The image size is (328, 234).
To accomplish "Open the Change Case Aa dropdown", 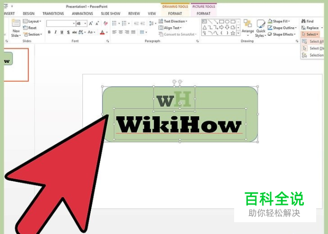I will pos(91,32).
